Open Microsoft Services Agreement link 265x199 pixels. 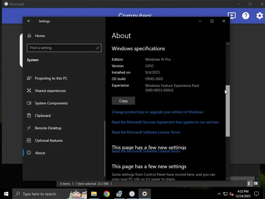pyautogui.click(x=165, y=122)
